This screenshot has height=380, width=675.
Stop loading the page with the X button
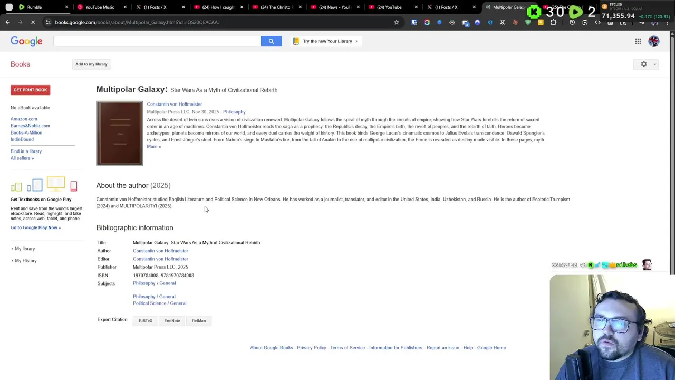[33, 22]
